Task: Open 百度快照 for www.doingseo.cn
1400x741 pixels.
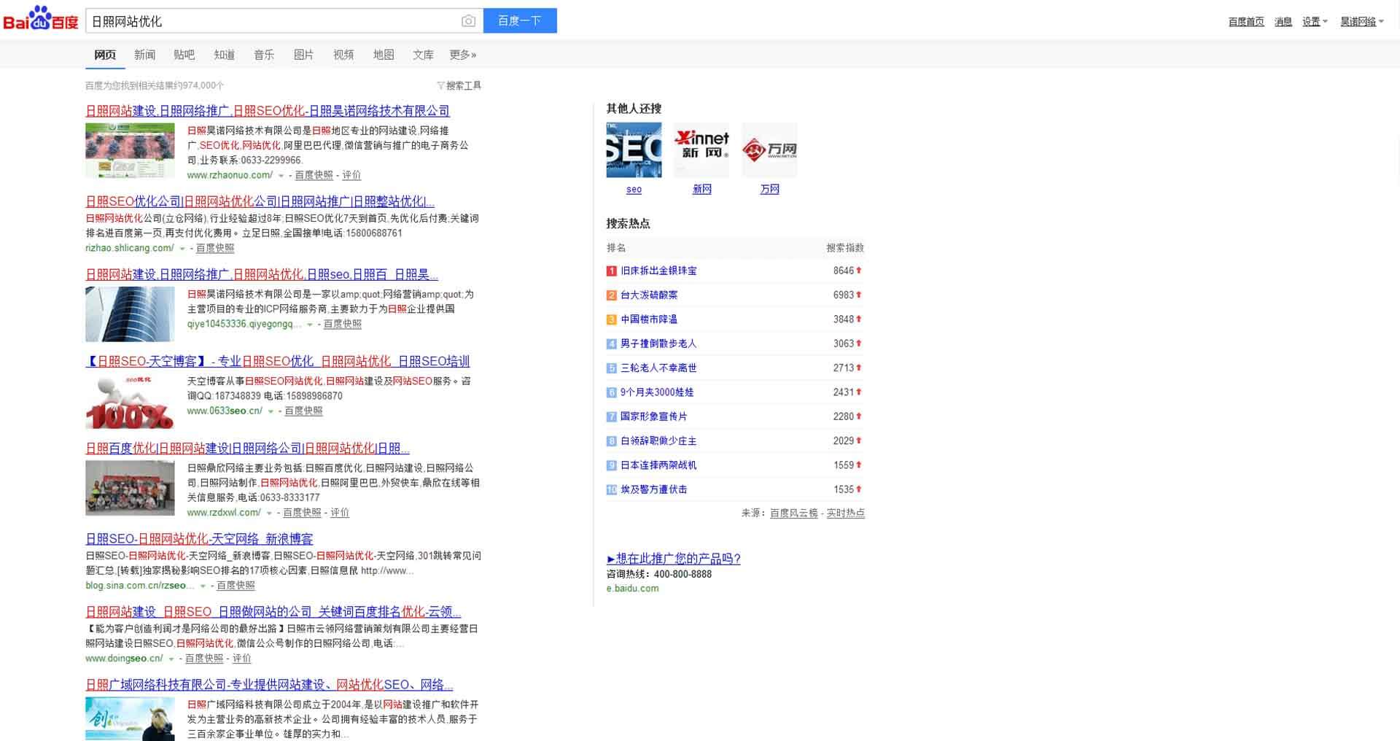Action: [x=204, y=658]
